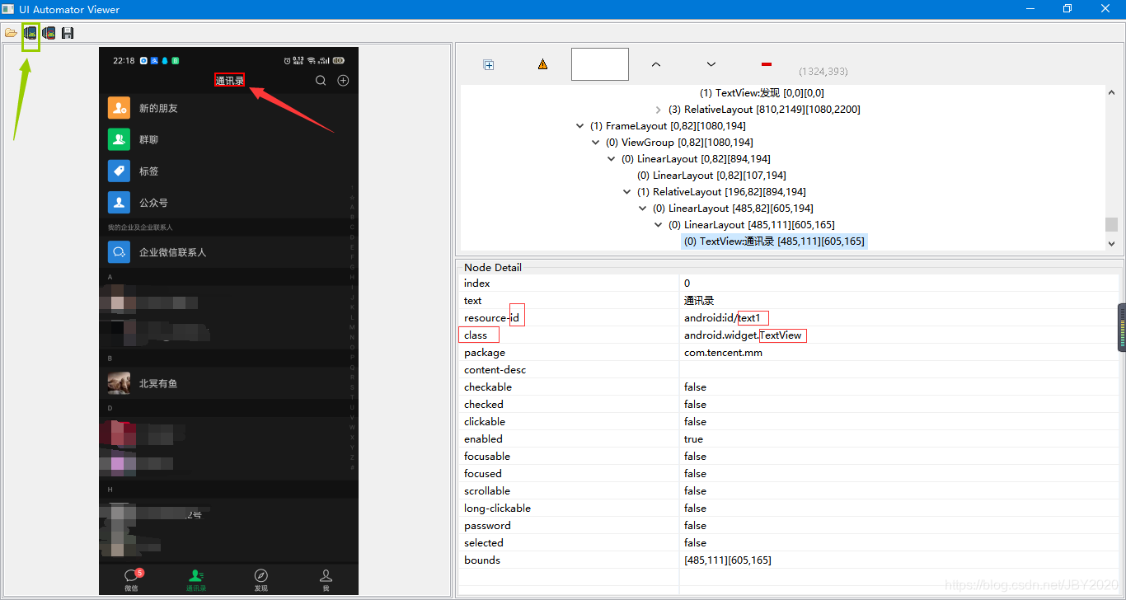
Task: Click the orange 新的朋友 icon
Action: 120,108
